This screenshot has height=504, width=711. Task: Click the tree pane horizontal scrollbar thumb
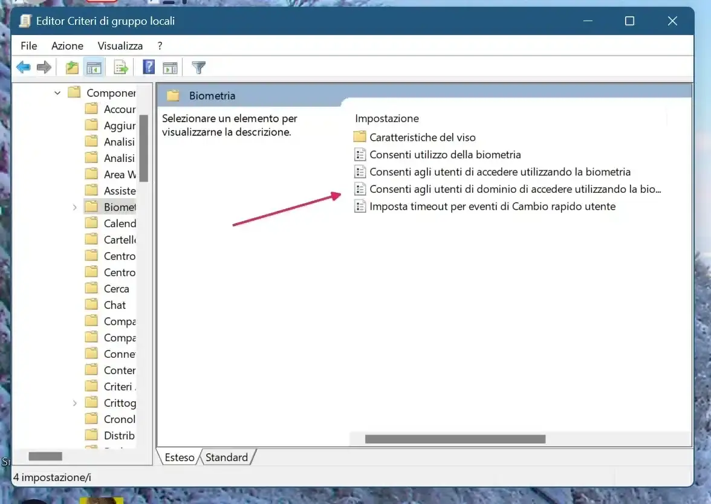pos(45,456)
